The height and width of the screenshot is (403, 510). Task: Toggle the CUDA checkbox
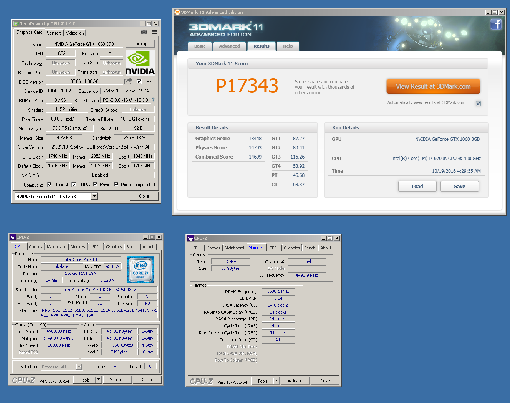click(74, 184)
